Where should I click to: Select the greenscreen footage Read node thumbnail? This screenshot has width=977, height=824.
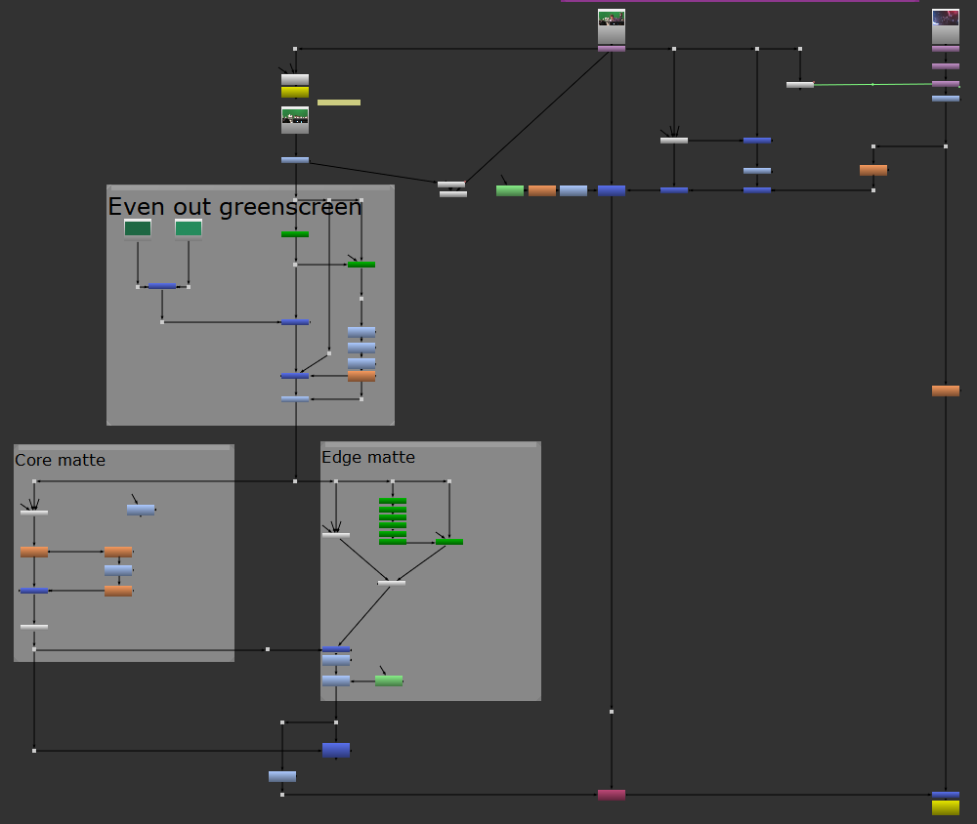tap(612, 26)
